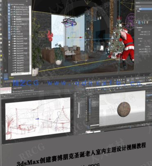Select the X bend axis radio button
Screen dimensions: 152x166
click(x=141, y=41)
